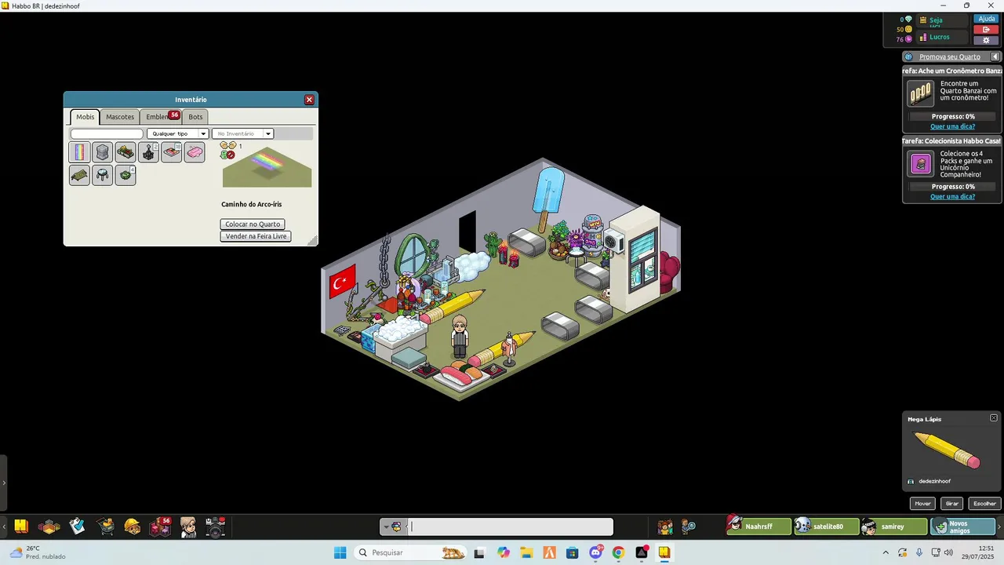Click 'Vender na Feira Livre' button
The height and width of the screenshot is (565, 1004).
[x=256, y=236]
